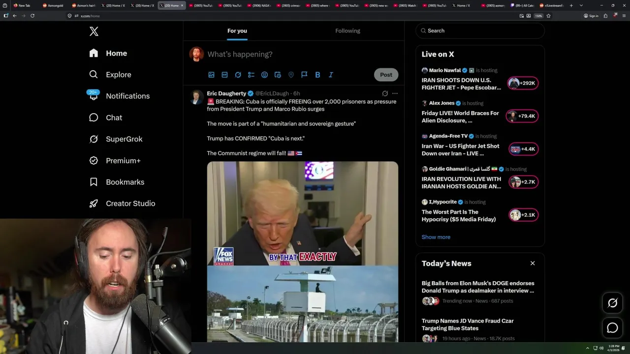Open Creator Studio rocket icon

[94, 204]
